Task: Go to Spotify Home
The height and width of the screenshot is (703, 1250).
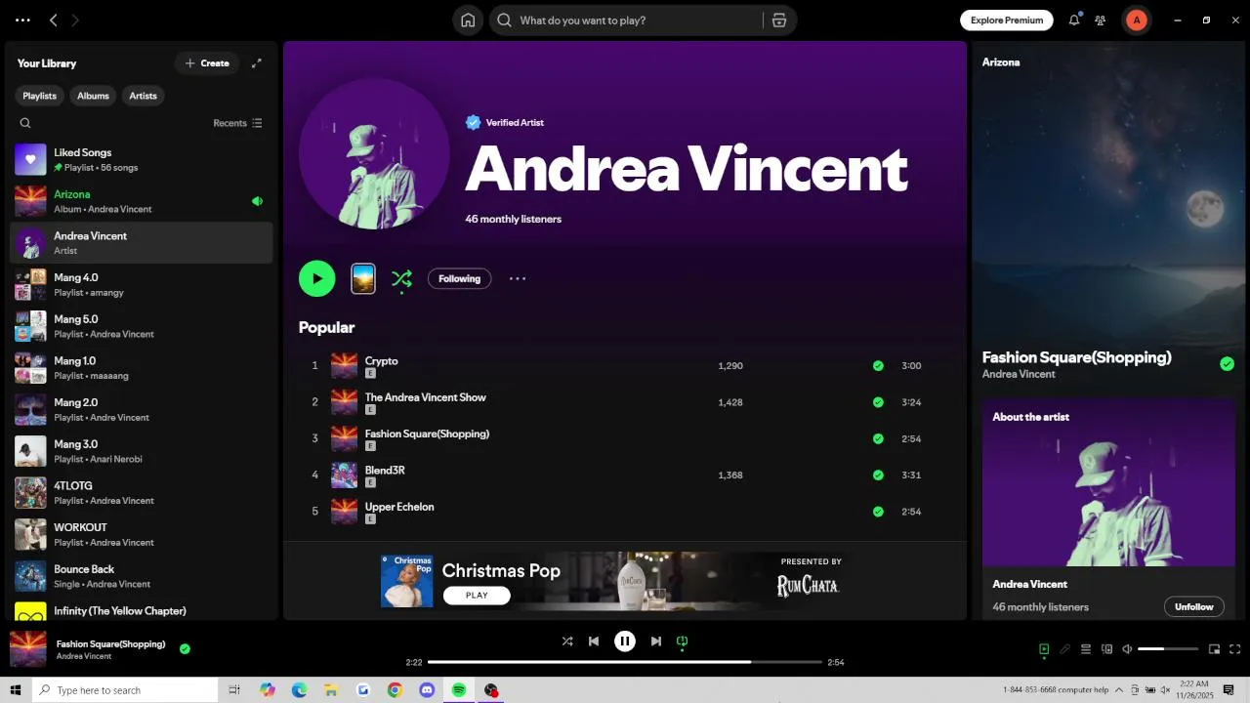Action: (x=468, y=21)
